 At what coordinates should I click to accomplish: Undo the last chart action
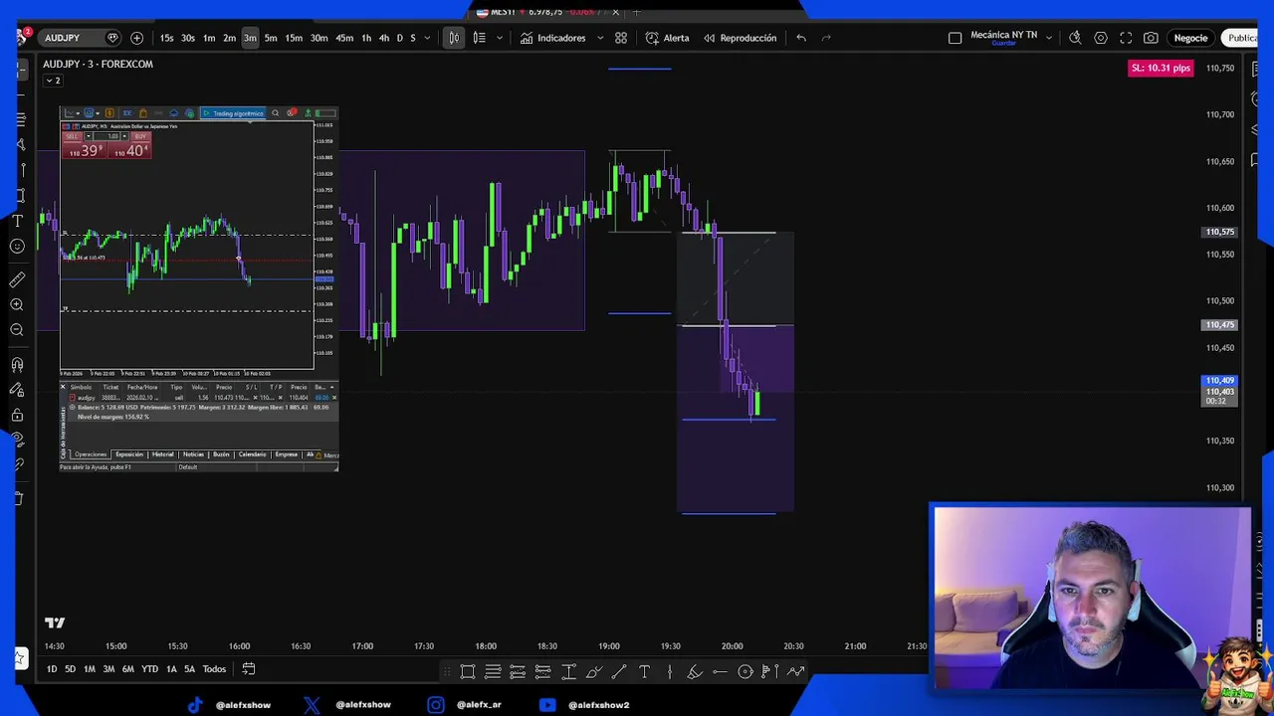(801, 38)
